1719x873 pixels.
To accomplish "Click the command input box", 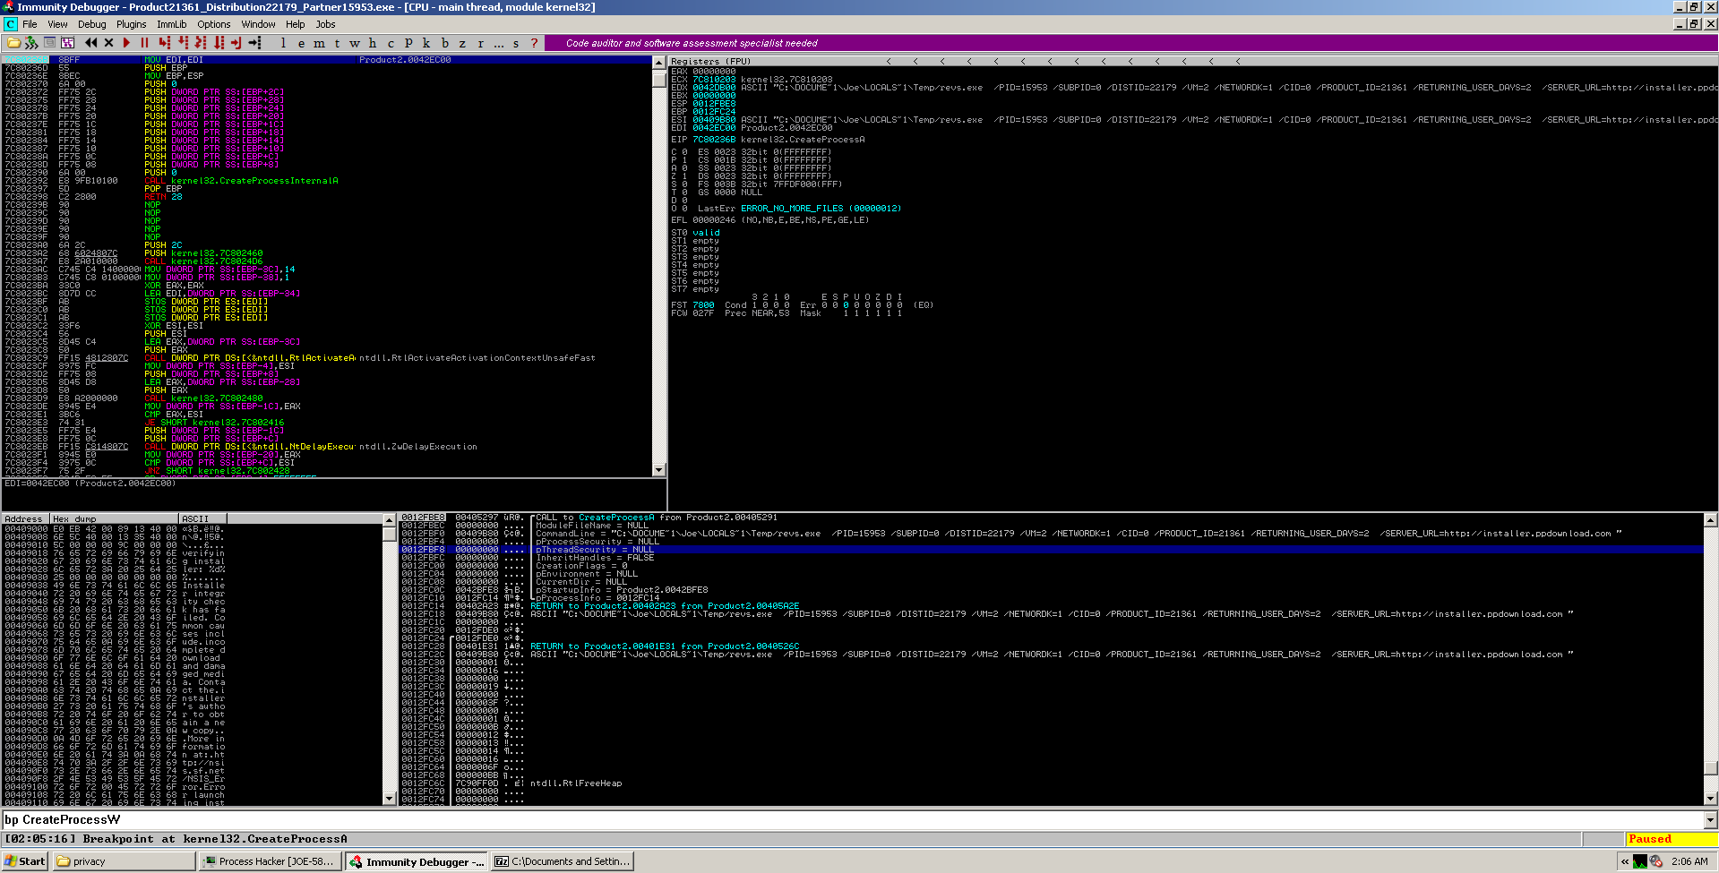I will click(x=852, y=819).
